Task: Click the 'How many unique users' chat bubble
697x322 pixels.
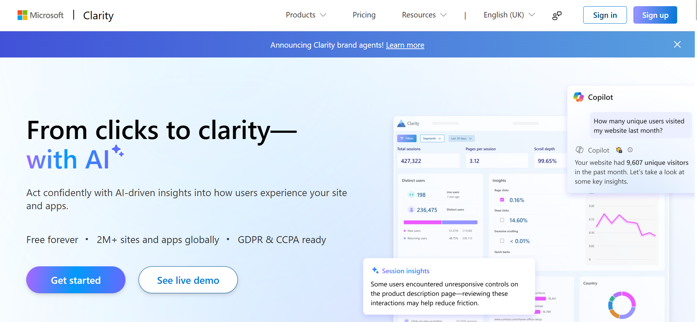Action: (640, 126)
